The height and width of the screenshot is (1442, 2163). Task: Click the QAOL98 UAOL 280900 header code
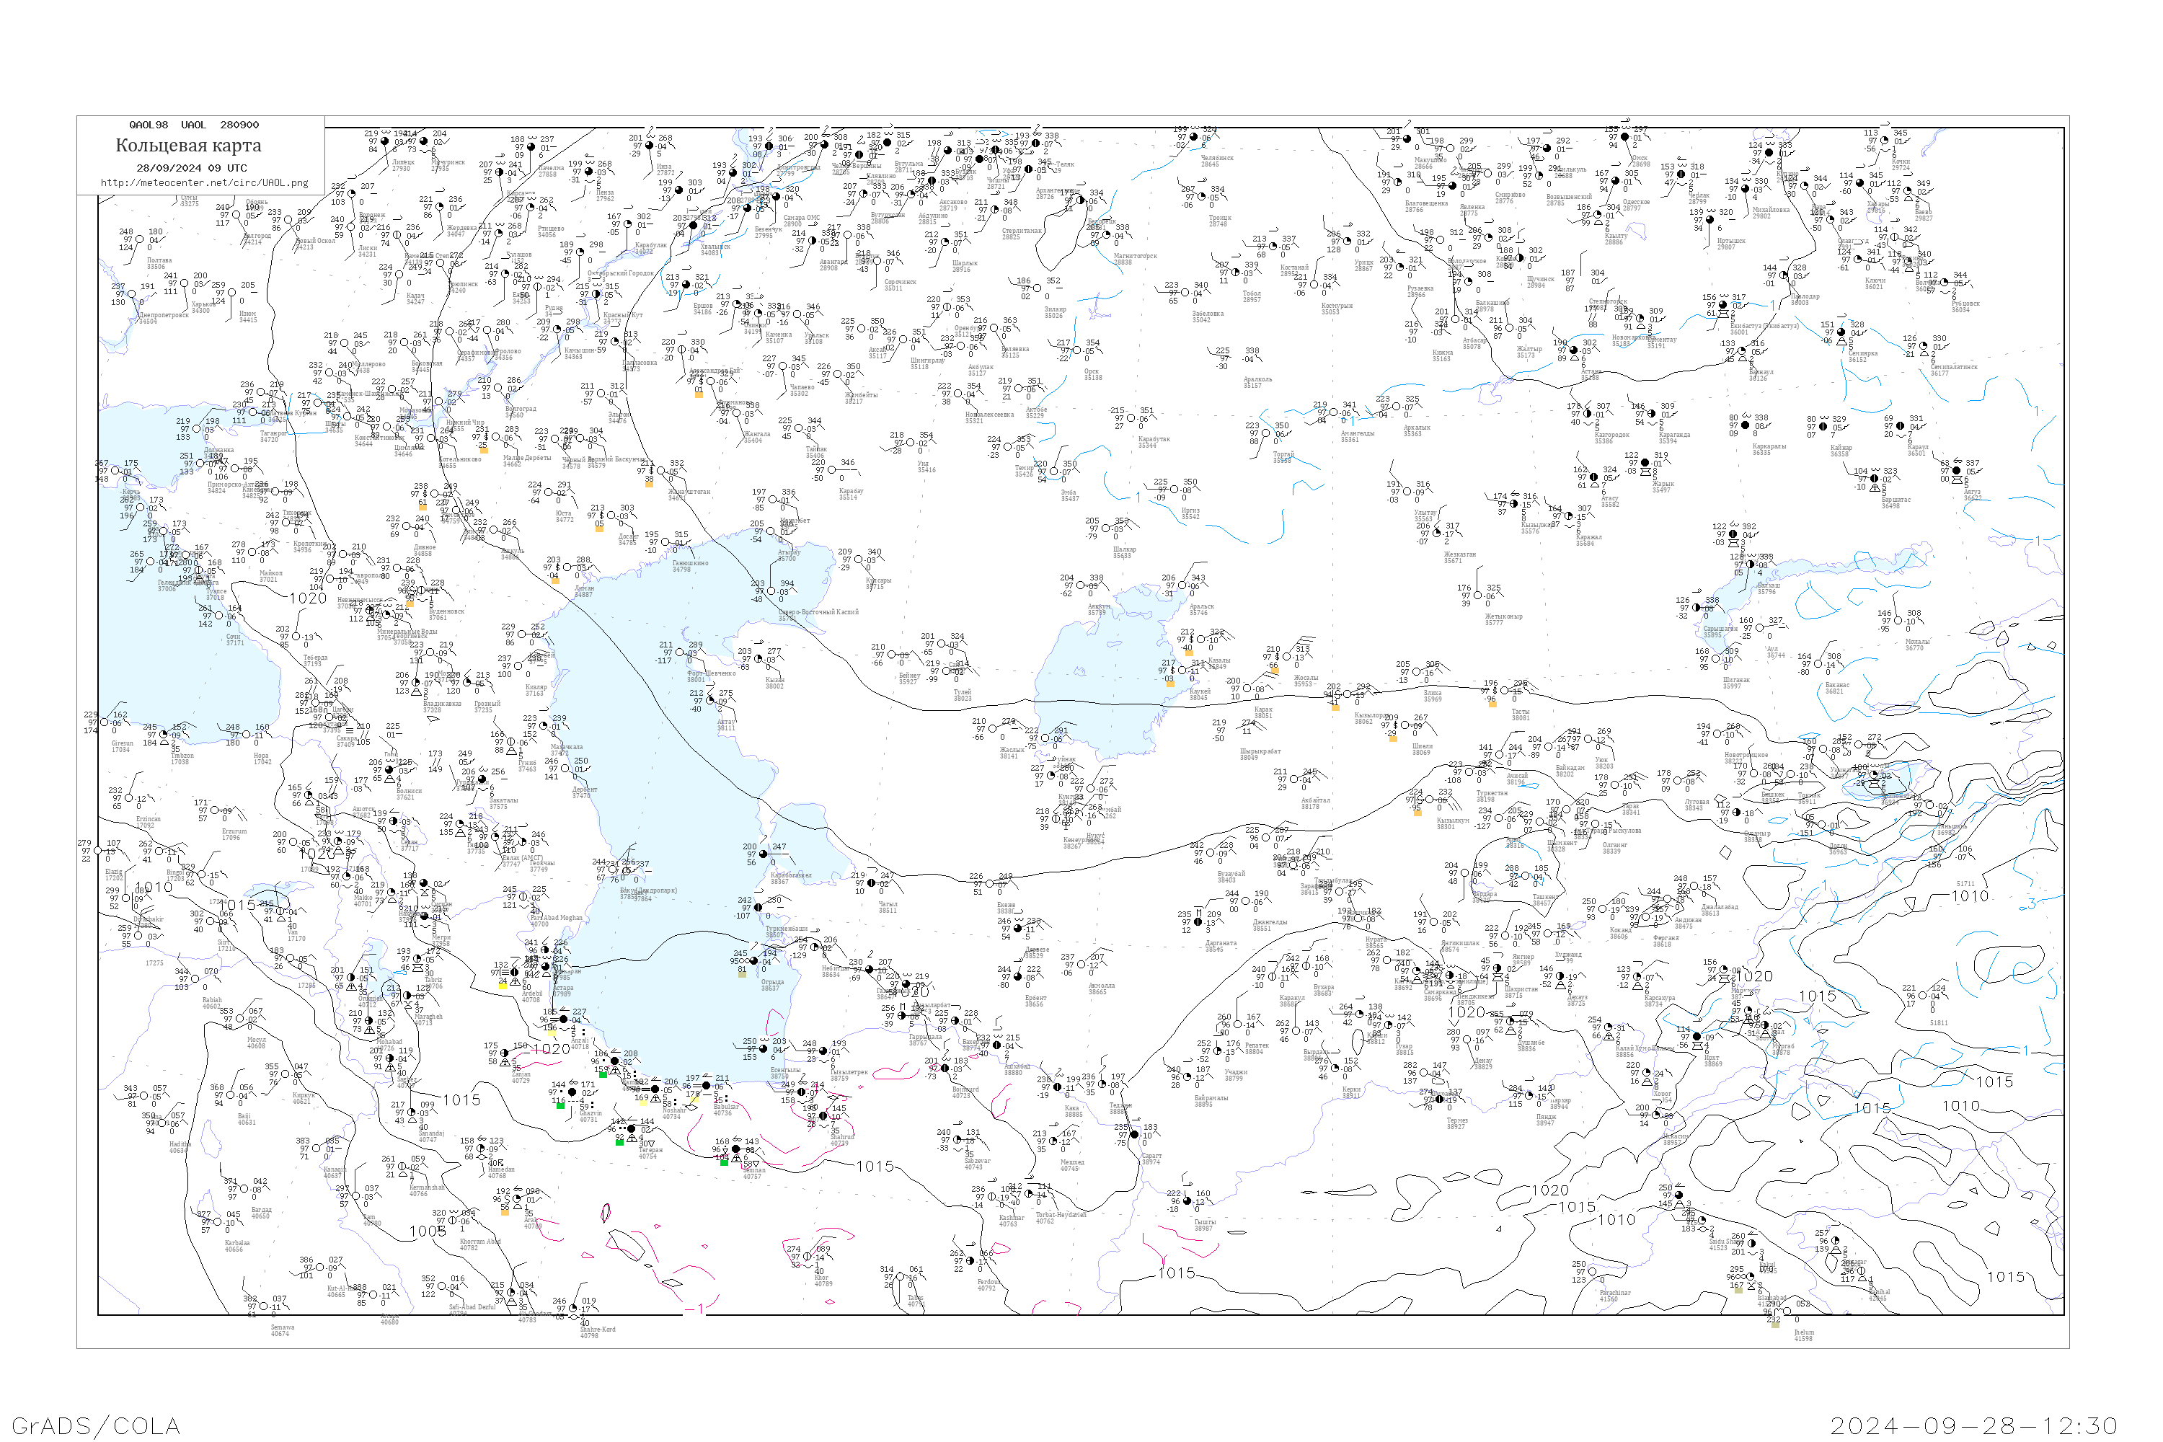[x=194, y=125]
